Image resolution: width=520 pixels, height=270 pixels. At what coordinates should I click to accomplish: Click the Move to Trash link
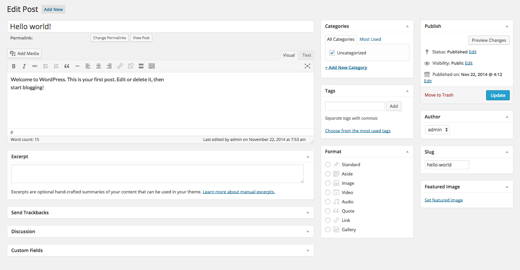click(x=439, y=95)
